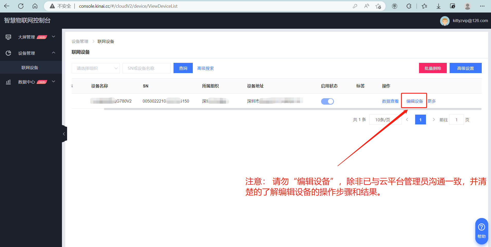This screenshot has width=491, height=247.
Task: Open the 更多 actions dropdown in device row
Action: 432,101
